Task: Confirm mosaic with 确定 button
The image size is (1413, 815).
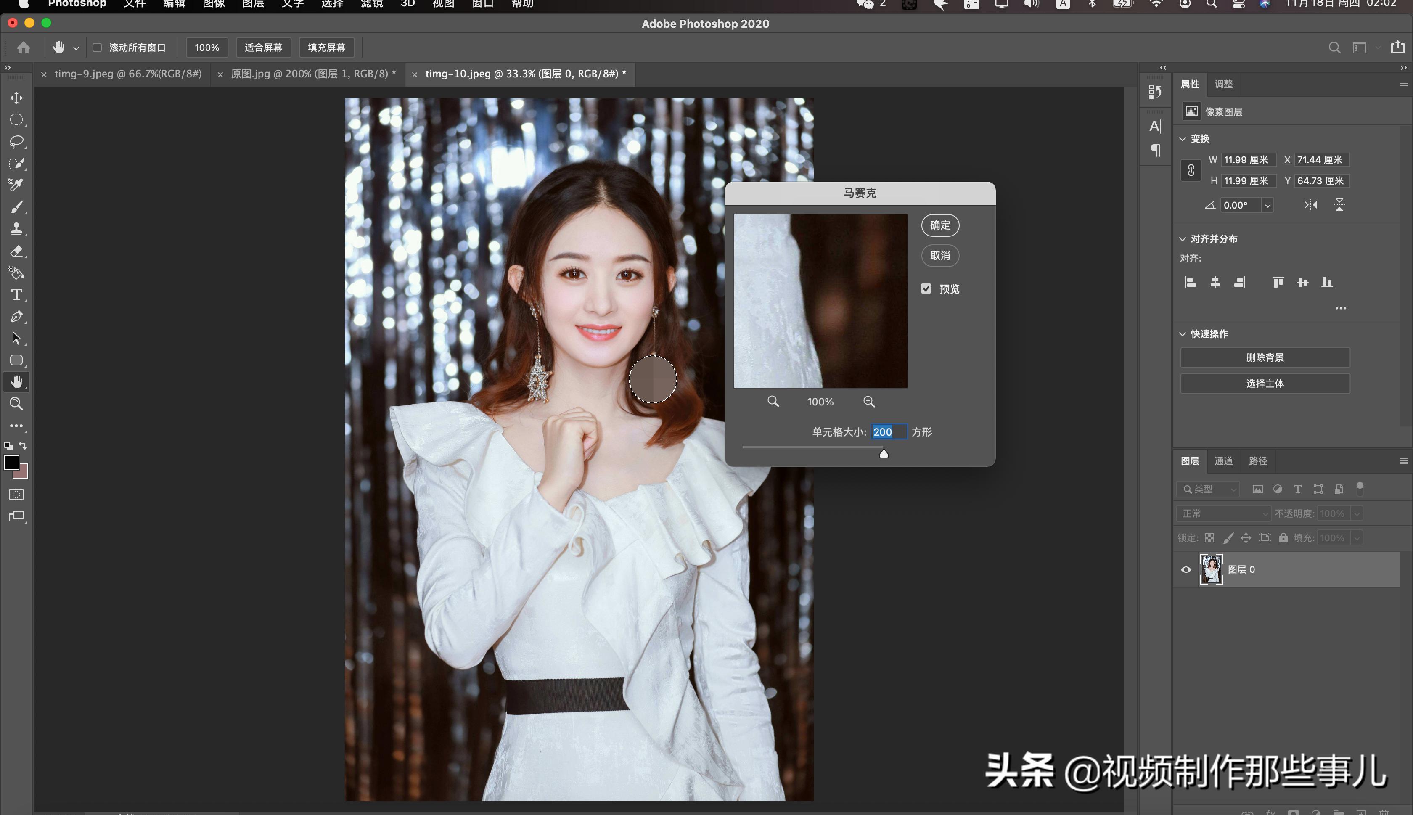Action: 939,225
